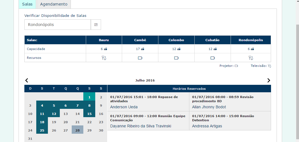Click the projector icon under Cambé
Viewport: 299px width, 142px height.
(140, 58)
